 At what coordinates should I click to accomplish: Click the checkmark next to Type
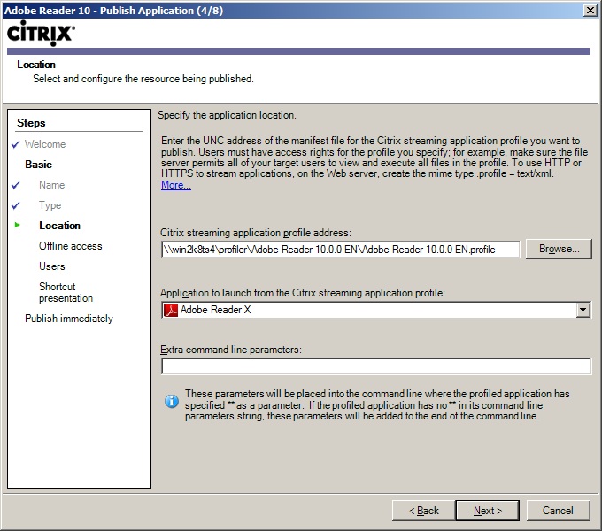coord(16,205)
